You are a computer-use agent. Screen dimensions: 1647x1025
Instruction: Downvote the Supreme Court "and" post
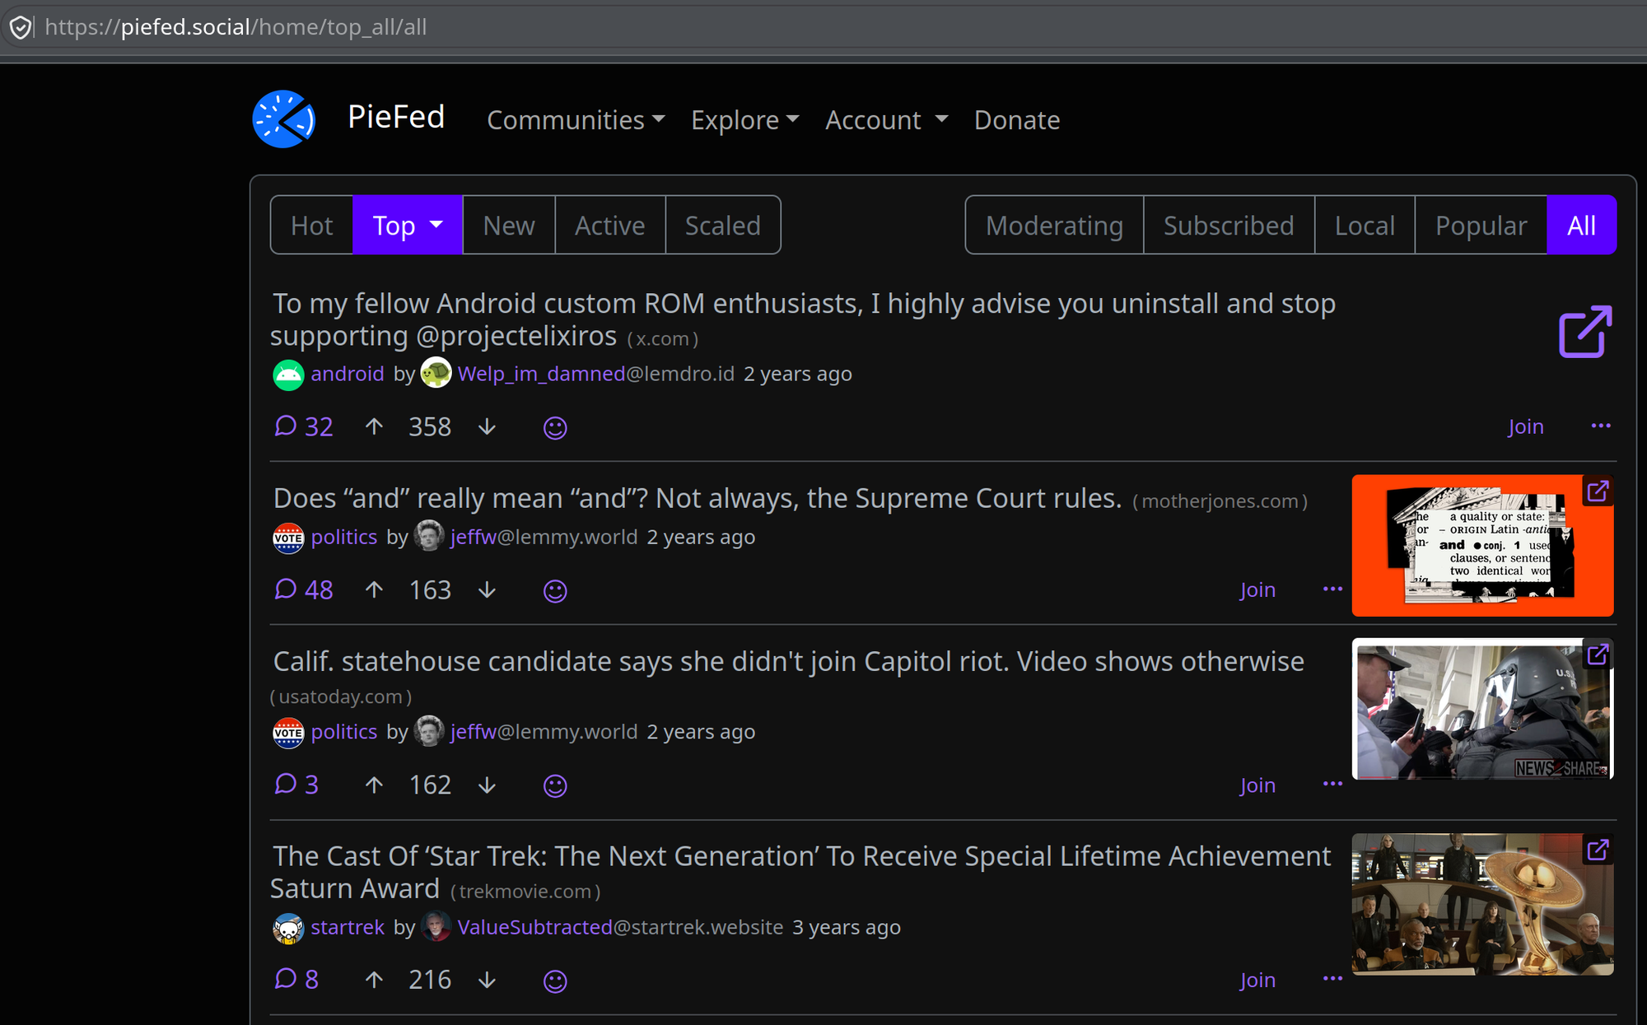pos(488,589)
